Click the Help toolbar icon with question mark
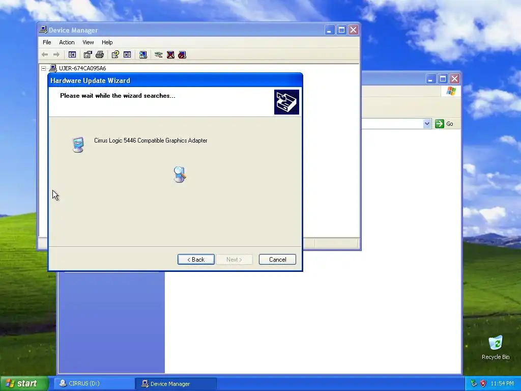 click(115, 54)
